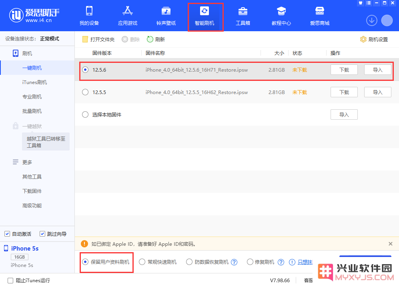This screenshot has width=399, height=287.
Task: Select 一键刷机 in sidebar
Action: point(37,68)
